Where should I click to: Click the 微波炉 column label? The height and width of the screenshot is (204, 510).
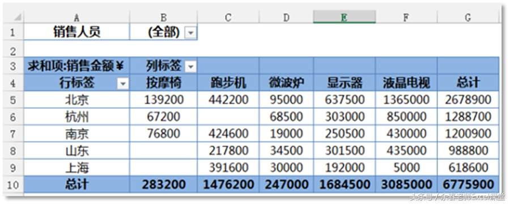point(287,83)
